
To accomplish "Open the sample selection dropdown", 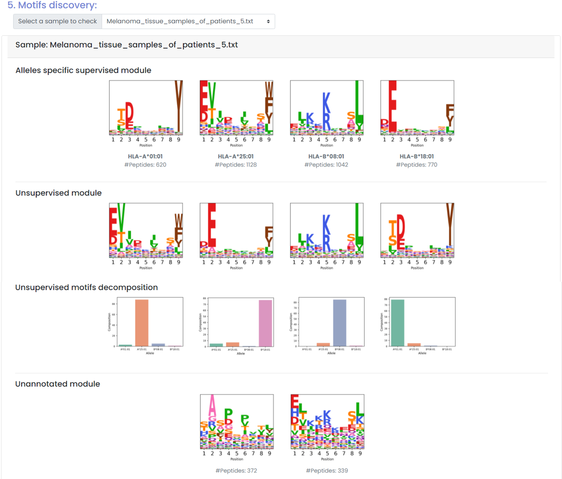I will pos(188,22).
